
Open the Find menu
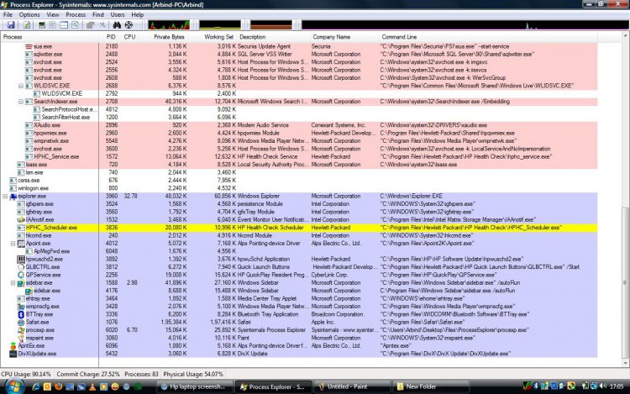(x=98, y=14)
